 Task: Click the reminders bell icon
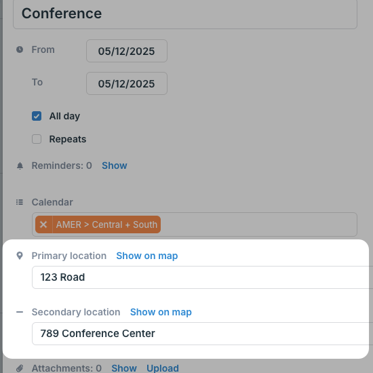pos(20,165)
